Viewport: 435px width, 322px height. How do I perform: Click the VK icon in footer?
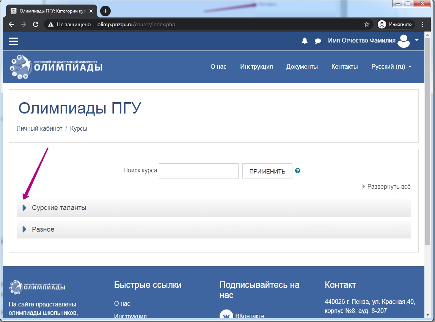[226, 315]
